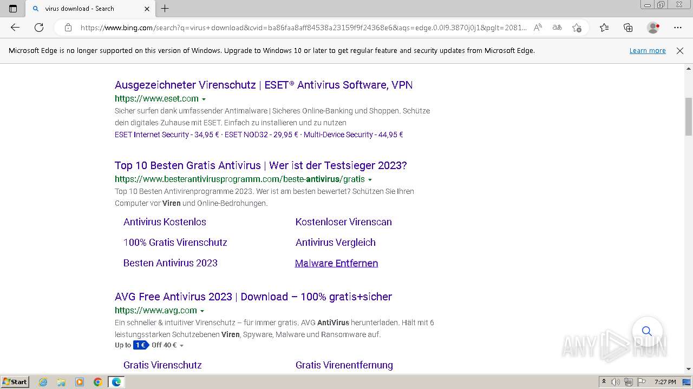Open the 'Antivirus Vergleich' sitelink
This screenshot has height=389, width=693.
pos(335,243)
